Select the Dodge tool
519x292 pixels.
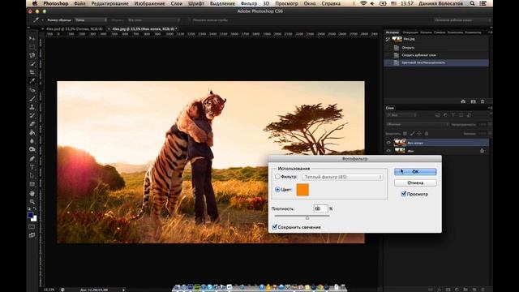tap(32, 149)
